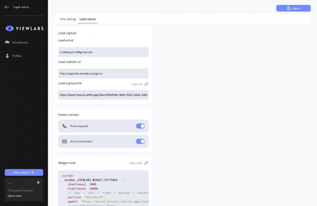The height and width of the screenshot is (206, 317).
Task: Click the New patient button
Action: pos(24,172)
